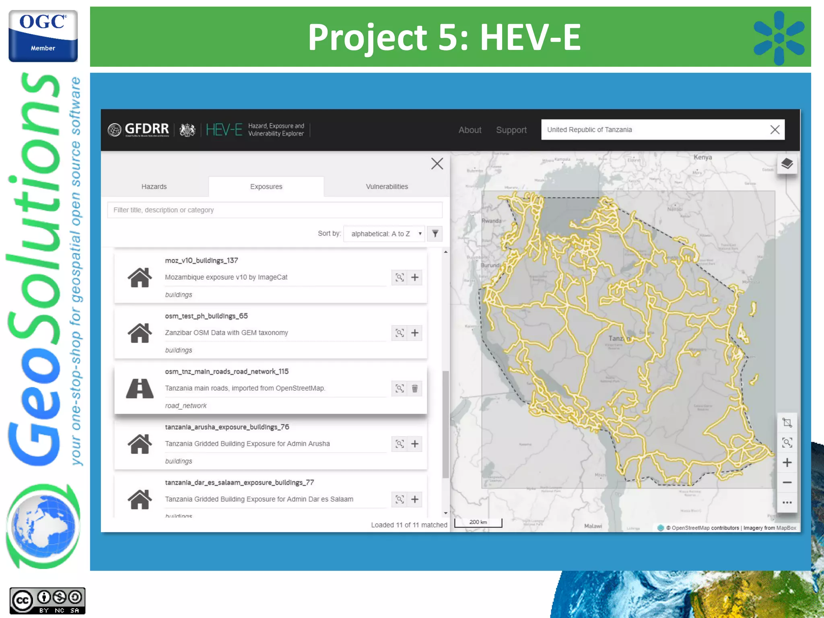This screenshot has width=824, height=618.
Task: Click the zoom to extent map tool
Action: (787, 443)
